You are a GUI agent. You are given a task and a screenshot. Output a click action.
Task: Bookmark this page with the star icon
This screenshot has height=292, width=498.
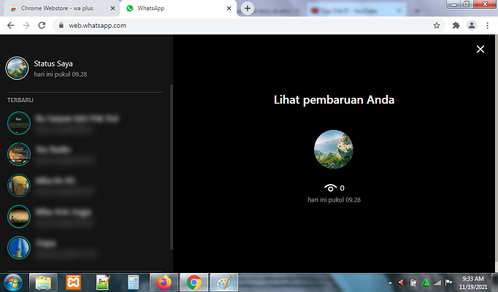pyautogui.click(x=437, y=26)
